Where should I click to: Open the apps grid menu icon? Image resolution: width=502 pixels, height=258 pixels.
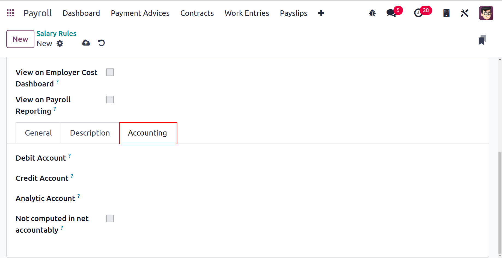click(x=10, y=13)
